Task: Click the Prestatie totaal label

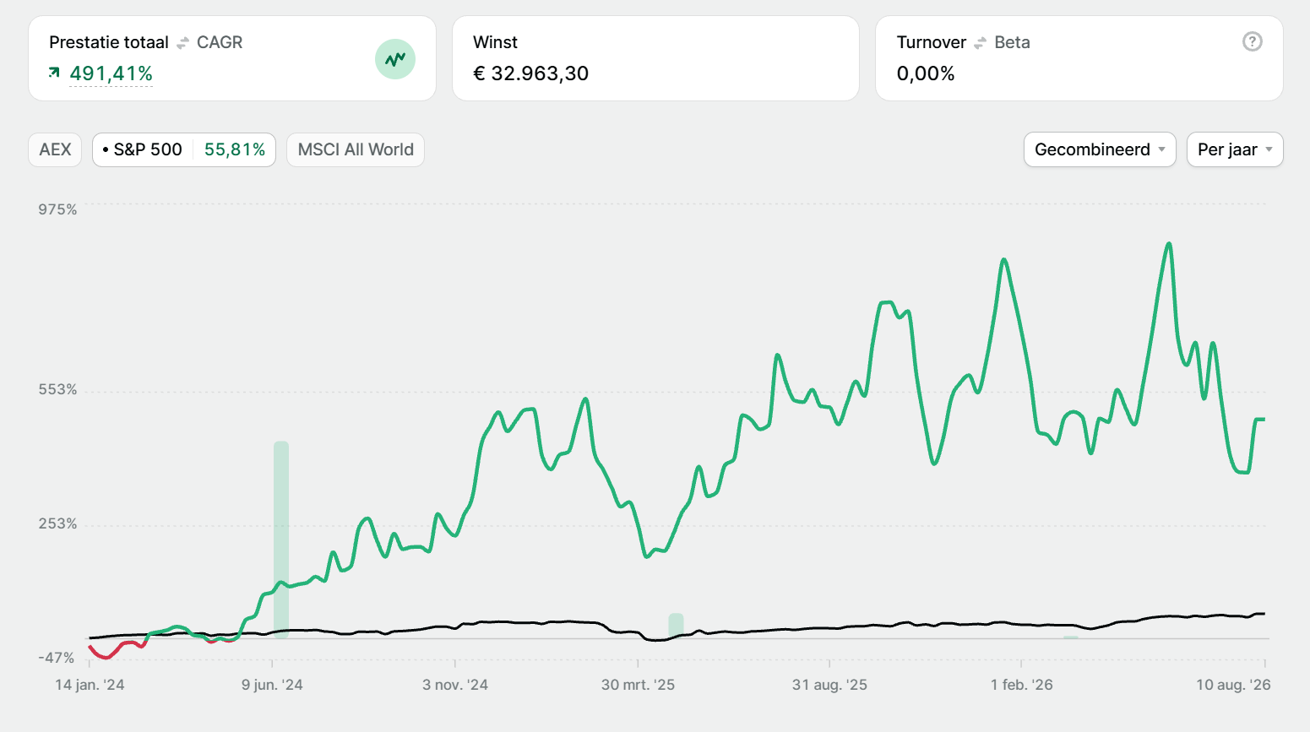Action: [109, 42]
